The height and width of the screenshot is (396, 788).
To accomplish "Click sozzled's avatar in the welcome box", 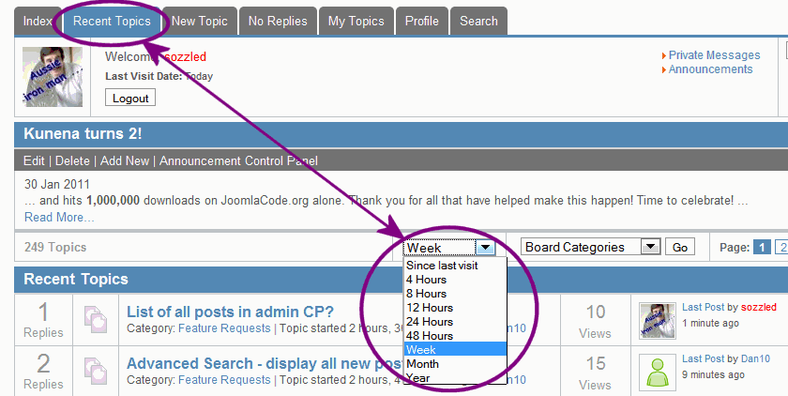I will [53, 76].
